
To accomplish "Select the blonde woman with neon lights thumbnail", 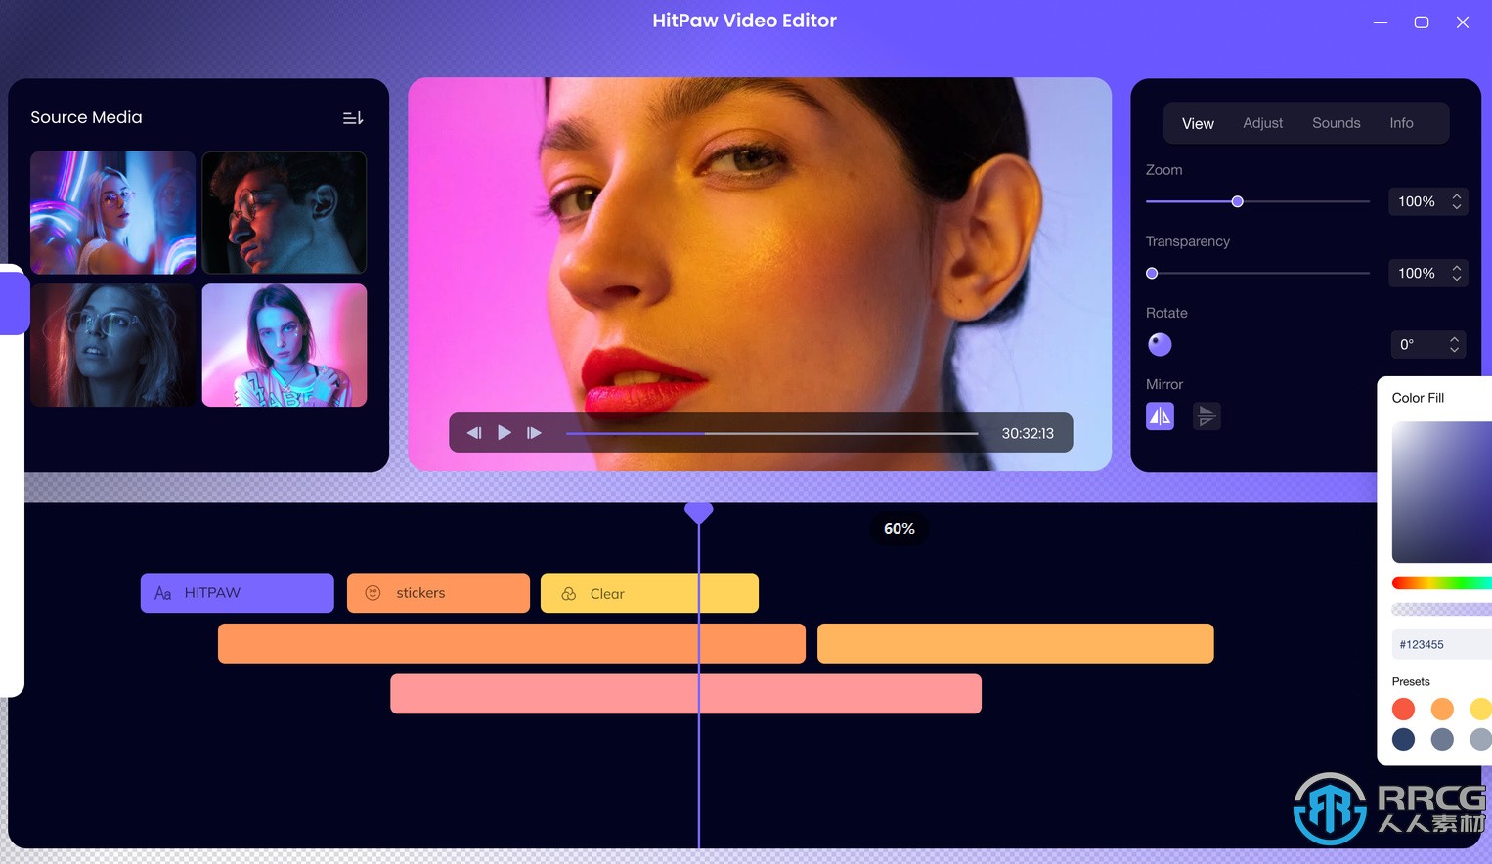I will click(112, 212).
